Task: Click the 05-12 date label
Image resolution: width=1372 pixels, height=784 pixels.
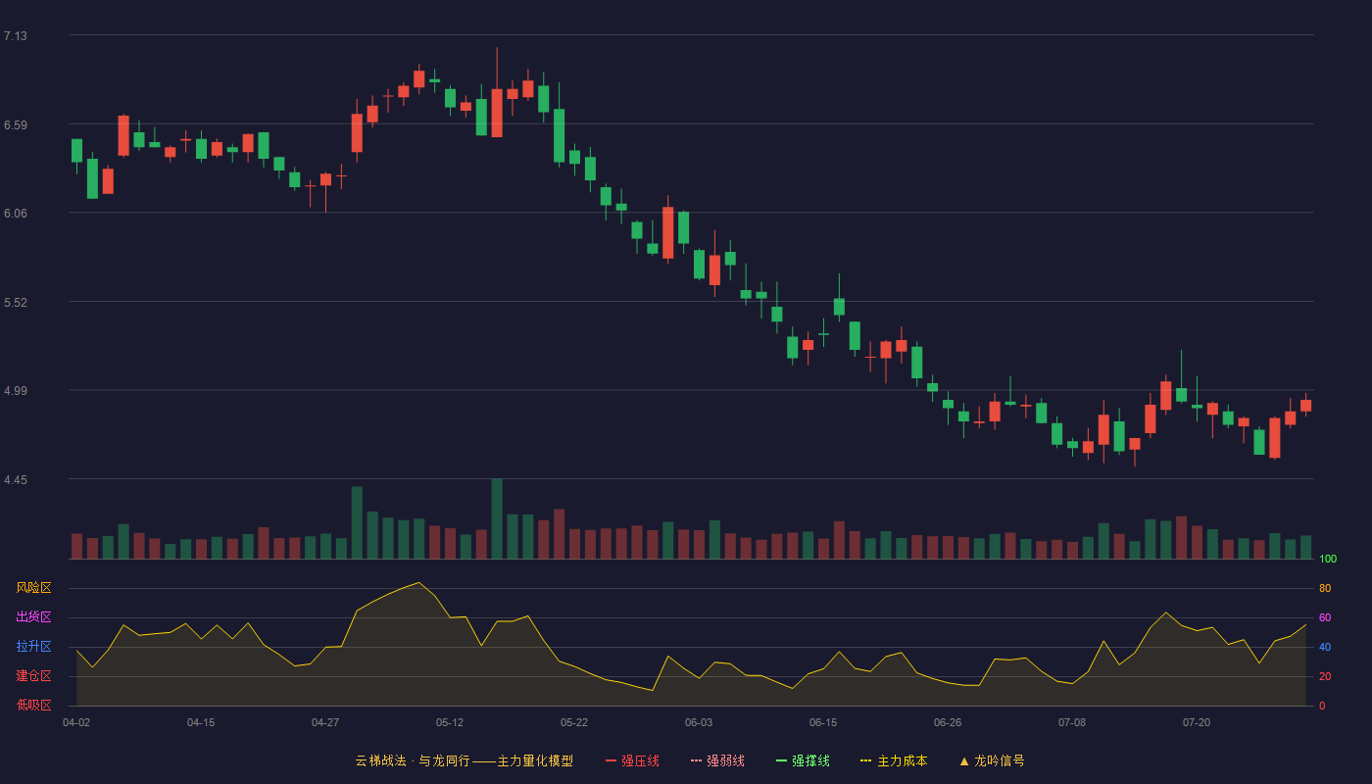Action: [x=450, y=722]
